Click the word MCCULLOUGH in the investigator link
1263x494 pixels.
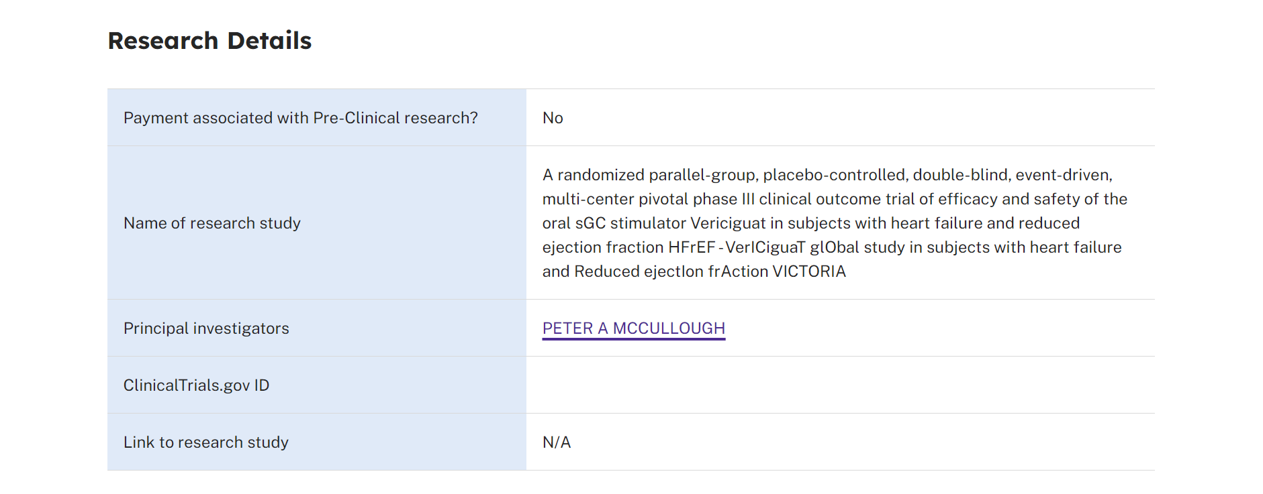[669, 328]
